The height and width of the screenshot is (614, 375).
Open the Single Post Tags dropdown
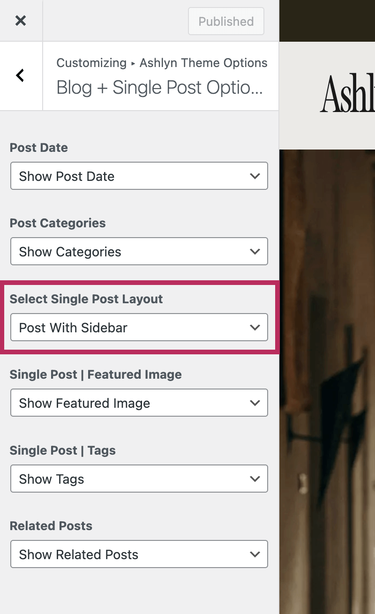pos(139,479)
